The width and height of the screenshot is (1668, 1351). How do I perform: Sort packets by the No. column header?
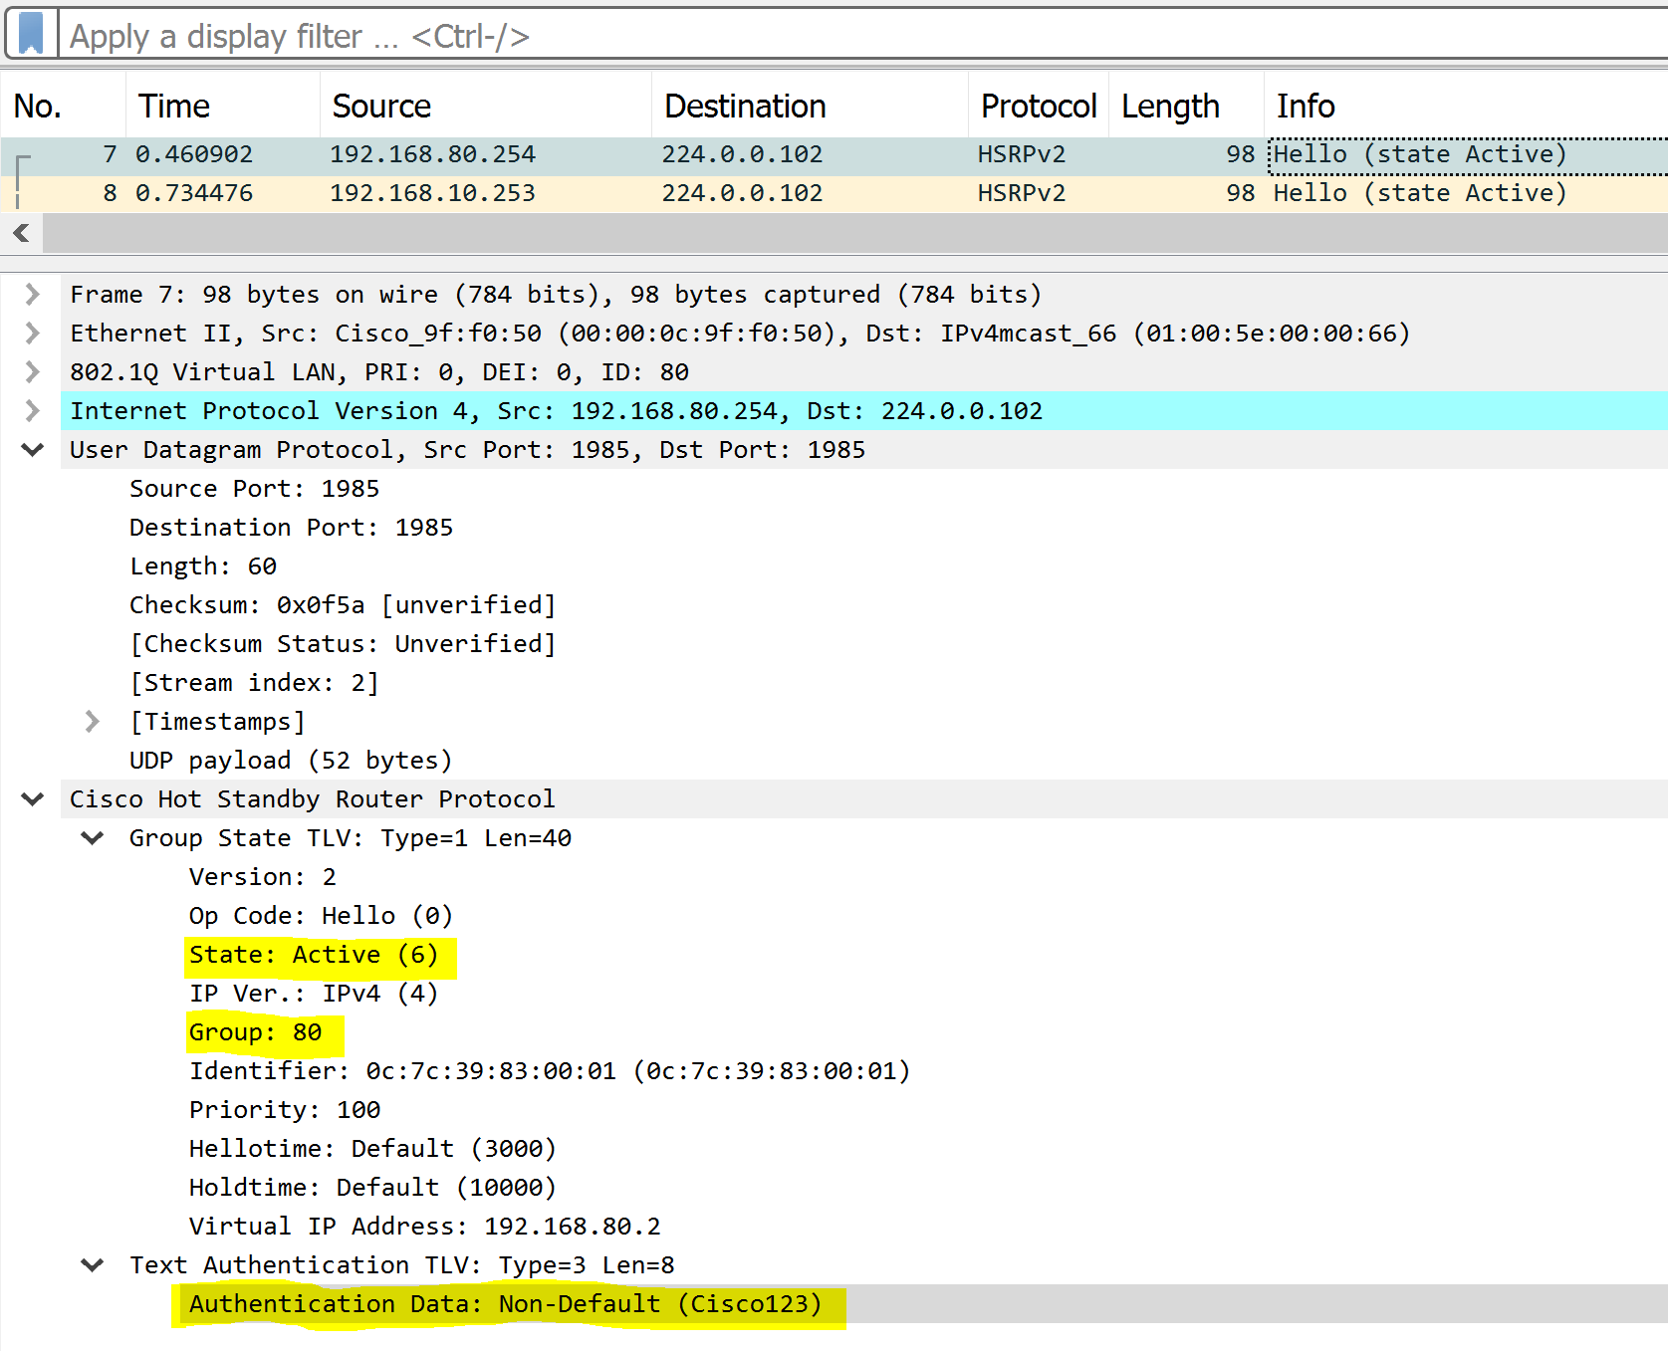coord(63,106)
